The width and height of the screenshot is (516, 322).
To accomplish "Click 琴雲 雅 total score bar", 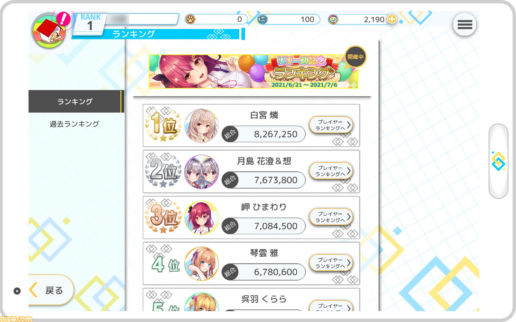I will pyautogui.click(x=264, y=272).
